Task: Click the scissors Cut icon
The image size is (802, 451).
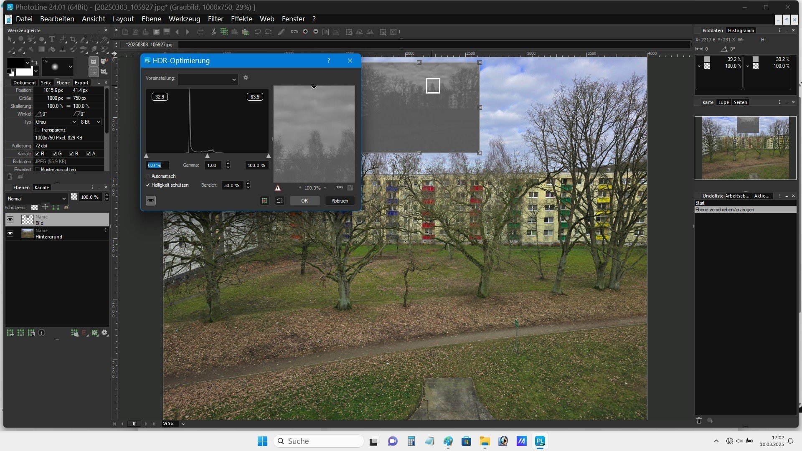Action: (x=213, y=32)
